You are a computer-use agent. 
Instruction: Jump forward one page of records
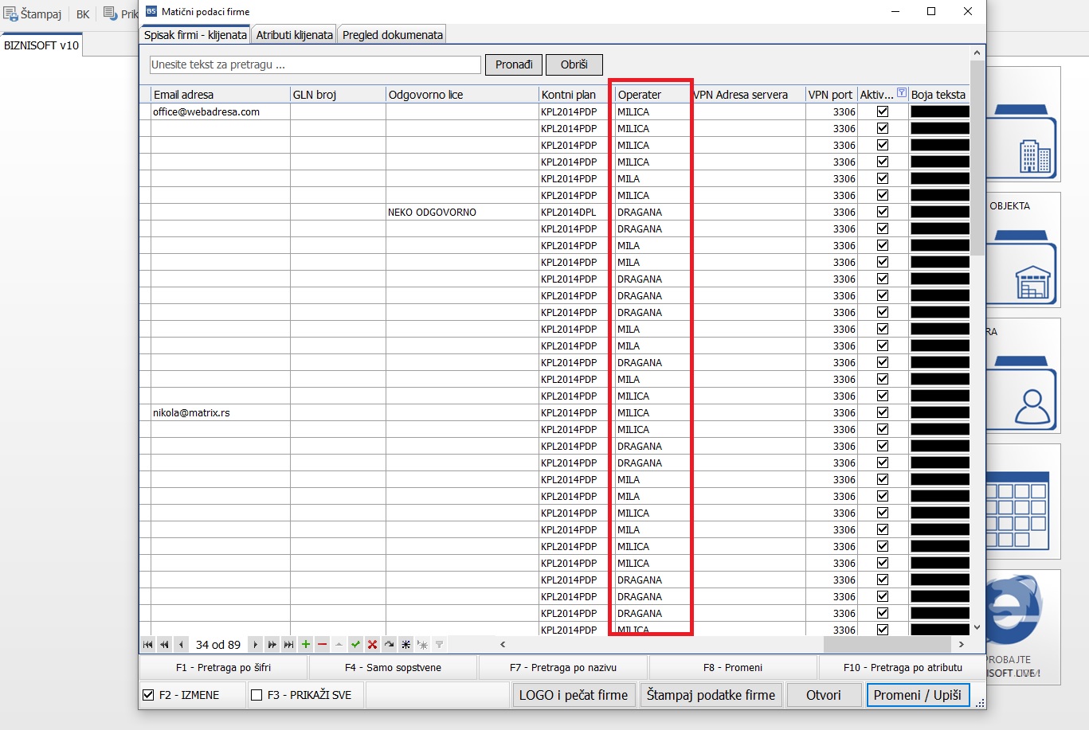[x=272, y=645]
